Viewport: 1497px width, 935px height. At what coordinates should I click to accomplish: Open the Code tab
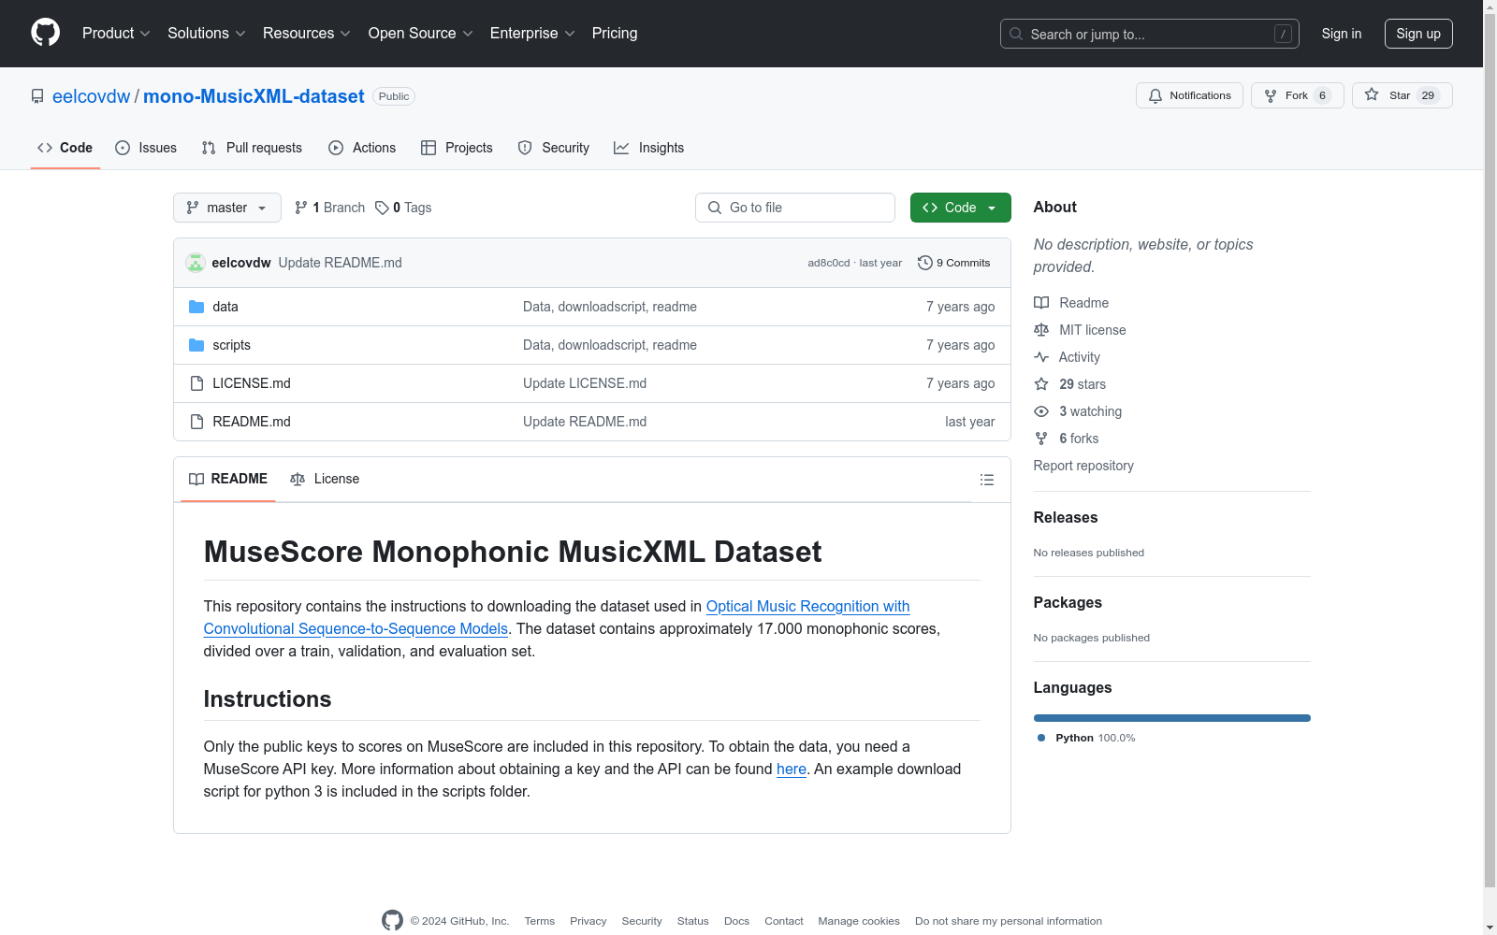click(x=65, y=148)
